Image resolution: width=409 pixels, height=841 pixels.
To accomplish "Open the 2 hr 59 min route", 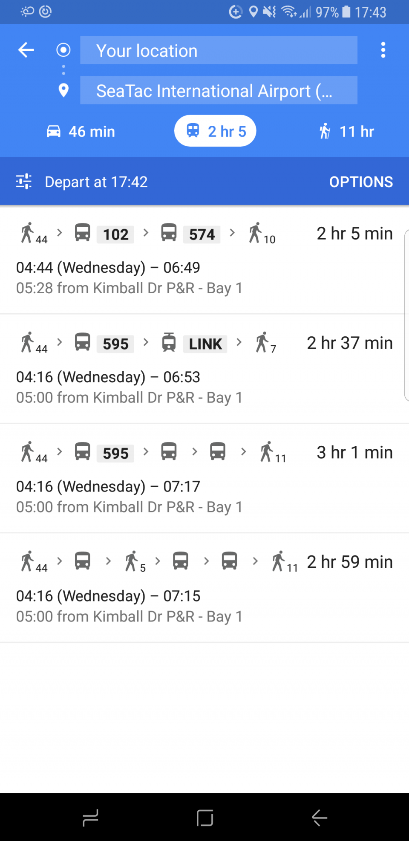I will coord(204,588).
